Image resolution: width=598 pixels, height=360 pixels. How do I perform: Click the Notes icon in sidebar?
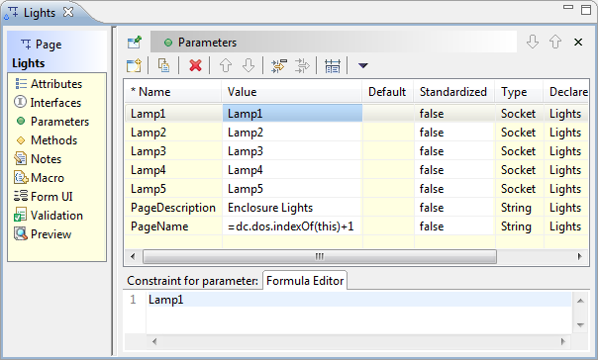coord(20,158)
